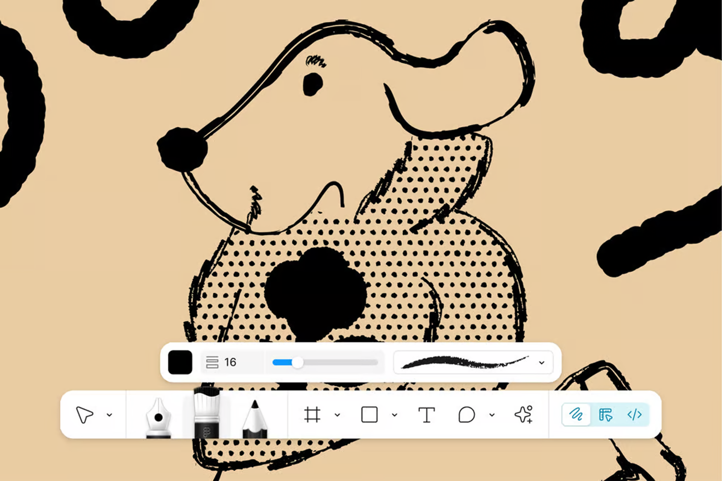The height and width of the screenshot is (481, 722).
Task: Select the Rectangle tool
Action: 369,415
